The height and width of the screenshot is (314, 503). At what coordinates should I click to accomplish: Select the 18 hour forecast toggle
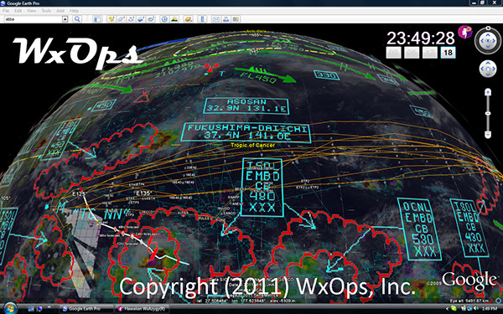(449, 53)
